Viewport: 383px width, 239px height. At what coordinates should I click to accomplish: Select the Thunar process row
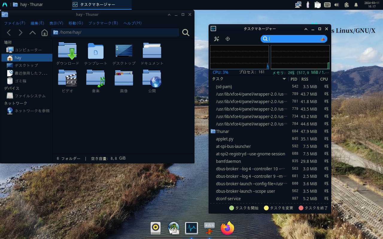tap(270, 131)
